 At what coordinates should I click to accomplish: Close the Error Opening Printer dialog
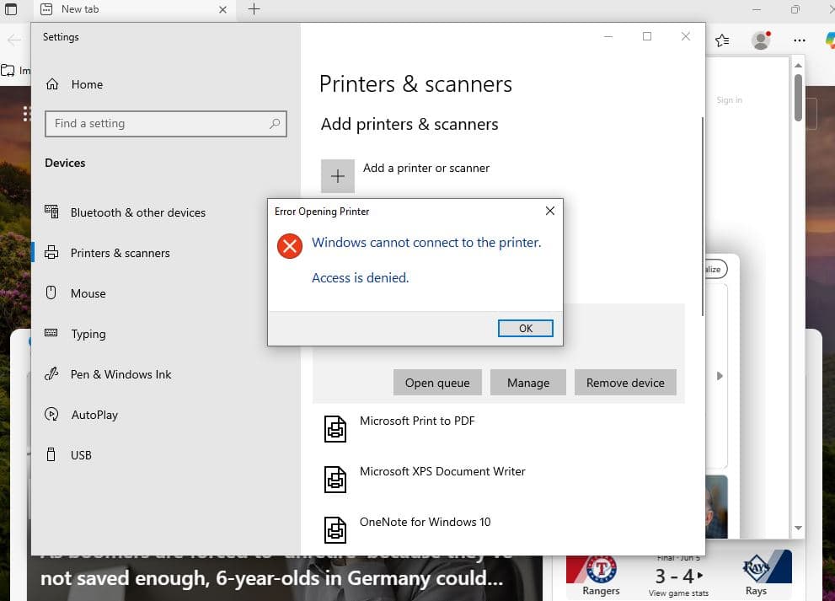(549, 211)
